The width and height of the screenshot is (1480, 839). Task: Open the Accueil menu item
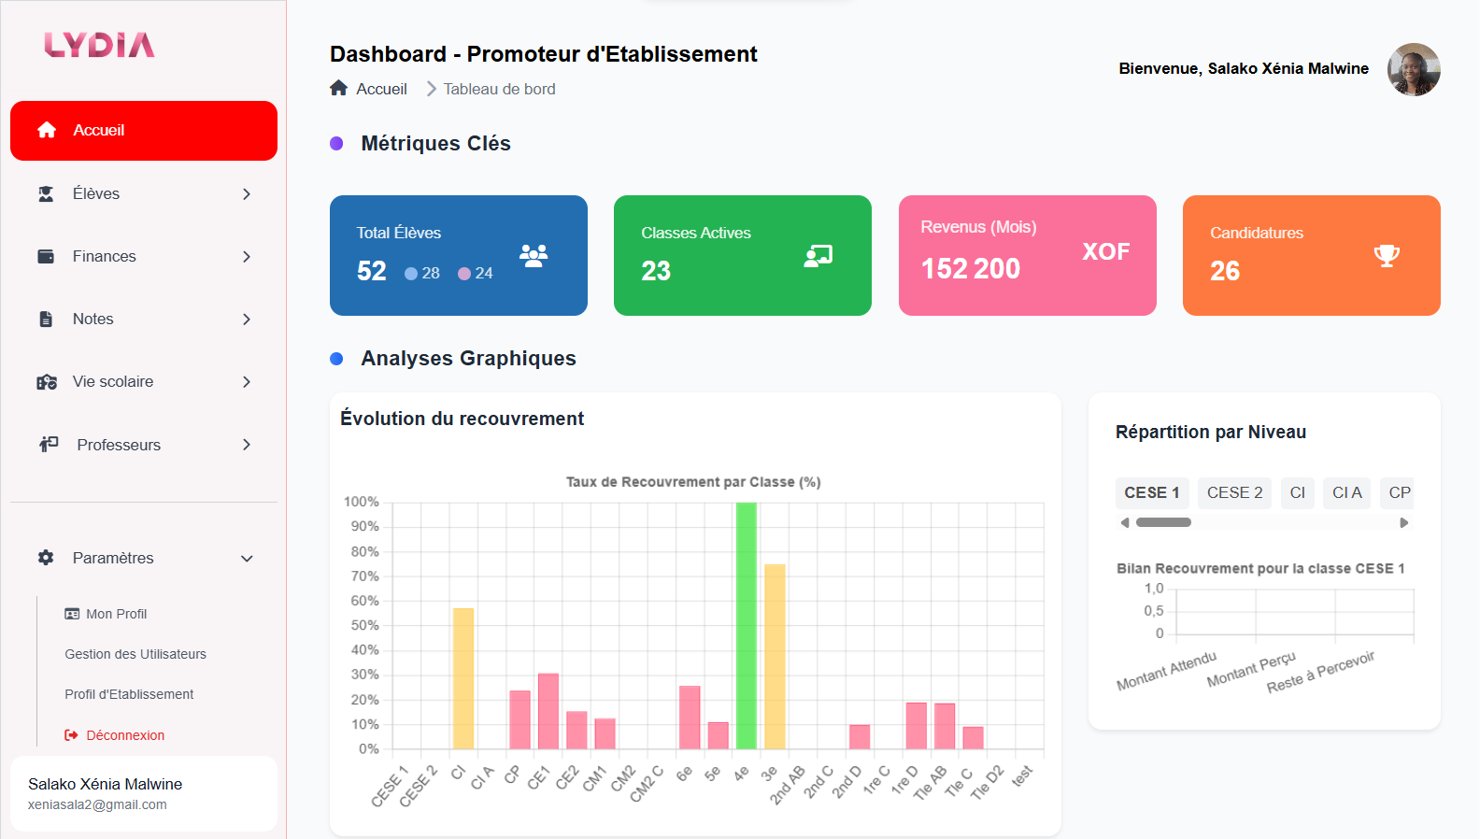coord(144,131)
